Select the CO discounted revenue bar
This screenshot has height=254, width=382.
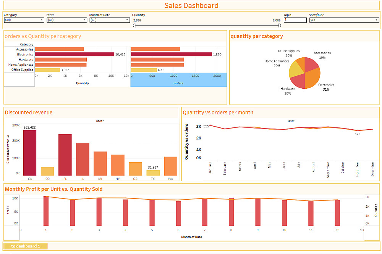click(x=47, y=171)
